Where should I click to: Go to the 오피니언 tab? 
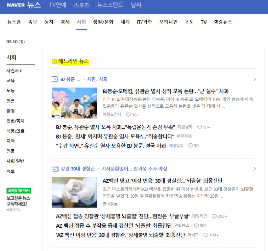click(x=168, y=22)
